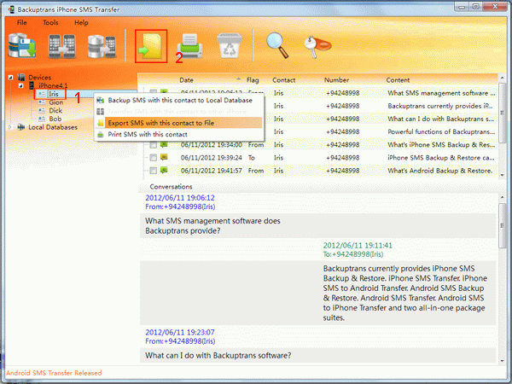Click the database icon beside Backup SMS menu entry
Image resolution: width=512 pixels, height=384 pixels.
point(100,100)
